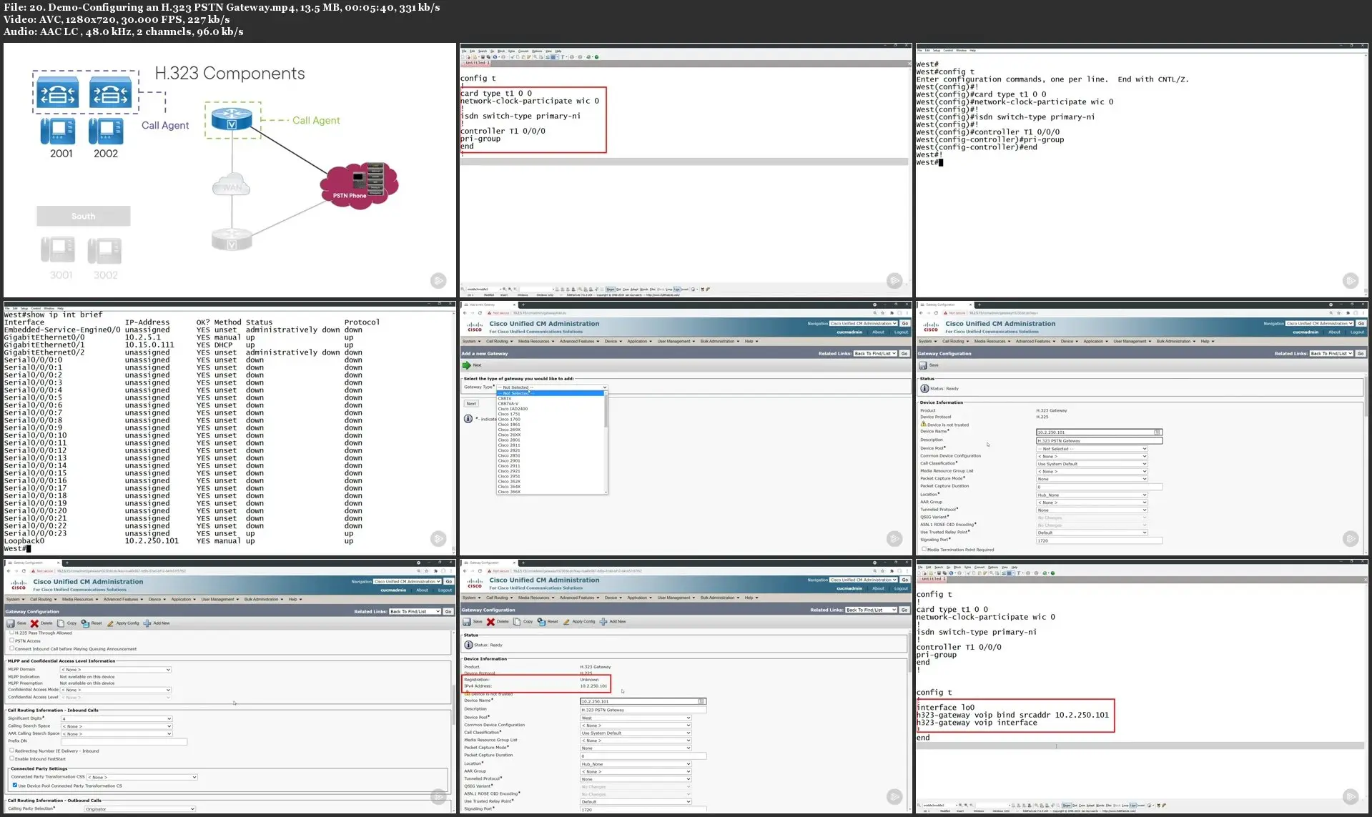Click Logout link on Device Pool Not Selected screen
The image size is (1372, 817).
[x=1357, y=332]
